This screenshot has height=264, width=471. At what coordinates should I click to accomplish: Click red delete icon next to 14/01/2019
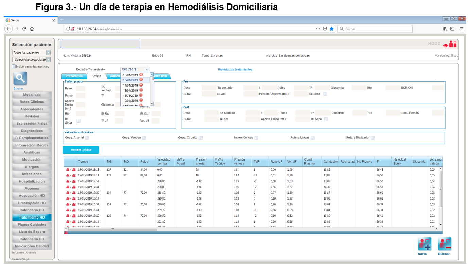(141, 85)
